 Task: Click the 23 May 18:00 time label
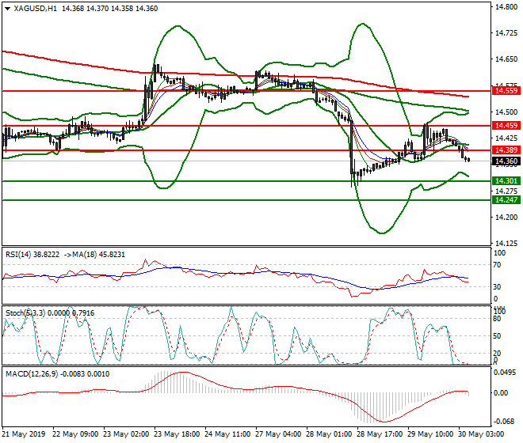(x=177, y=434)
